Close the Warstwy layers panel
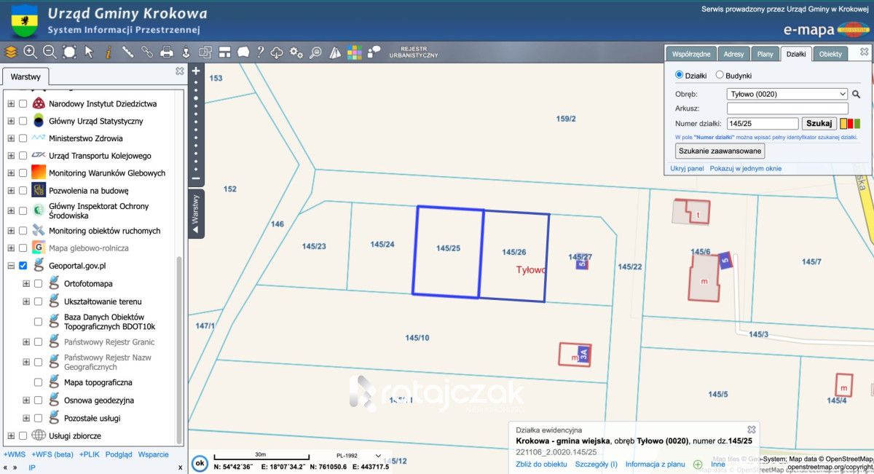Screen dimensions: 874x474 [x=180, y=71]
